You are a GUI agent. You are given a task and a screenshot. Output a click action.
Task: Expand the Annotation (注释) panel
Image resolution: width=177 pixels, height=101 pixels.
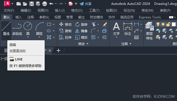click(x=126, y=44)
